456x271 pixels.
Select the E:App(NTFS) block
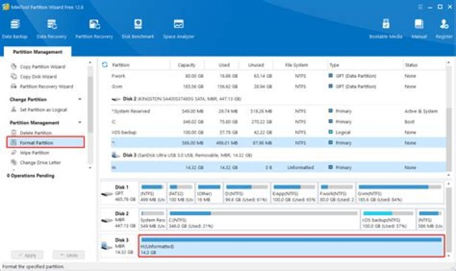294,192
